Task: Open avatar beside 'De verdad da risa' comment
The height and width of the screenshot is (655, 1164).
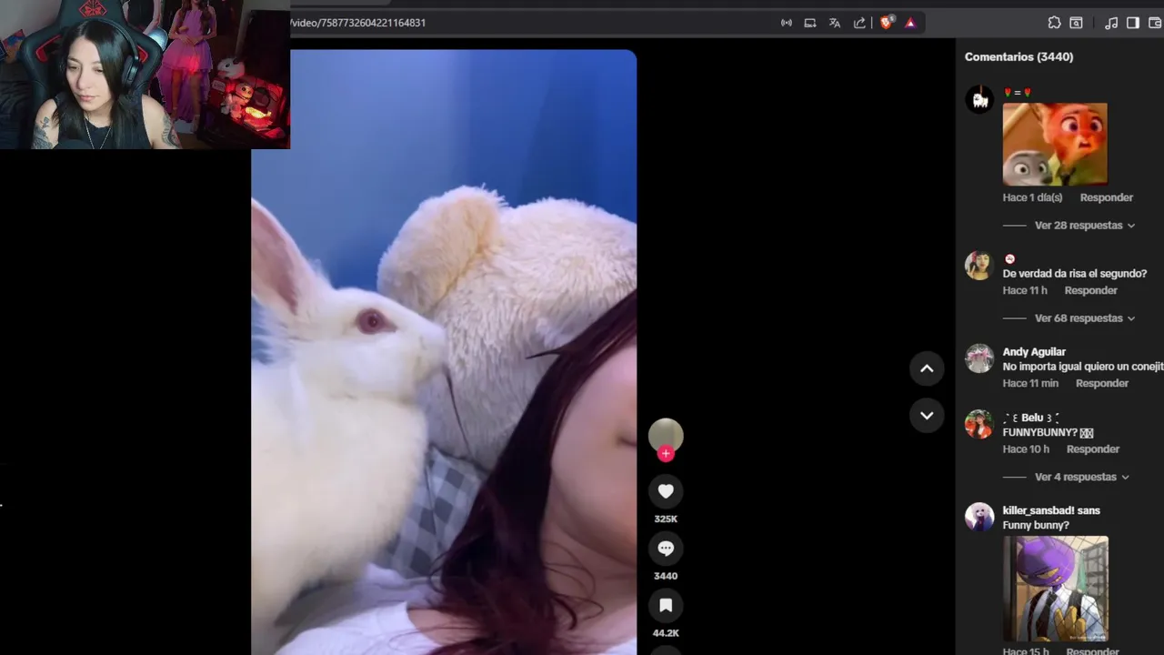Action: tap(979, 266)
